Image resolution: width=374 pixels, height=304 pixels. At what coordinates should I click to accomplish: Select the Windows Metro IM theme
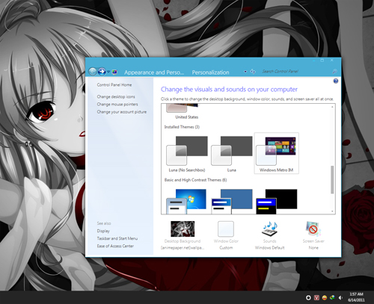276,153
